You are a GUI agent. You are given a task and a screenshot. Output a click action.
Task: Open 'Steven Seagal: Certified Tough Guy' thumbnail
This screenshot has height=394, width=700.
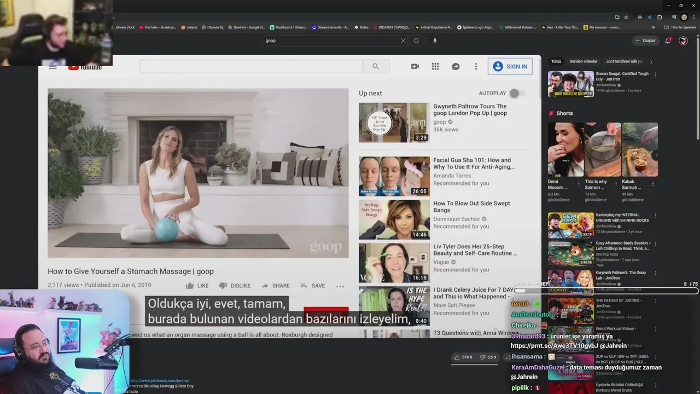click(570, 84)
